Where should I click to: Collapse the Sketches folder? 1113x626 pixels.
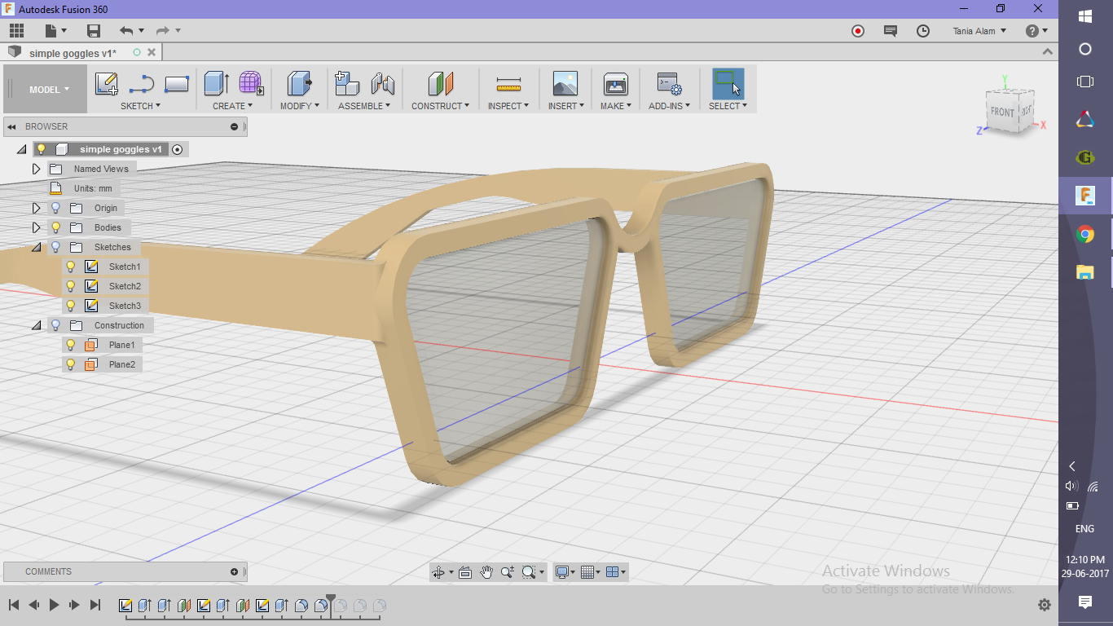37,247
